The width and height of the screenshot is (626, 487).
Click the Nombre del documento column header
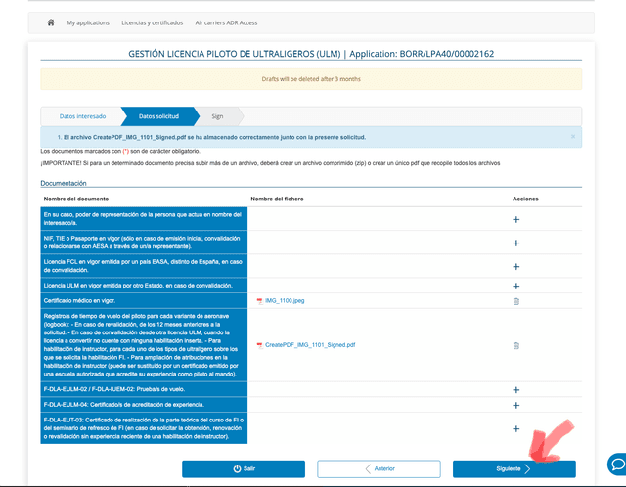(x=76, y=199)
